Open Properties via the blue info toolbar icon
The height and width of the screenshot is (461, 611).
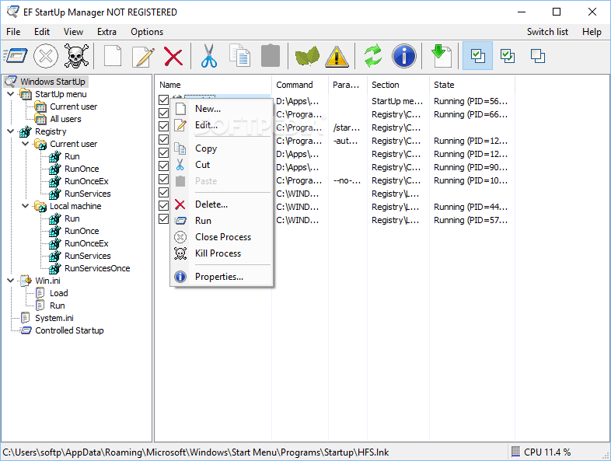pyautogui.click(x=403, y=56)
